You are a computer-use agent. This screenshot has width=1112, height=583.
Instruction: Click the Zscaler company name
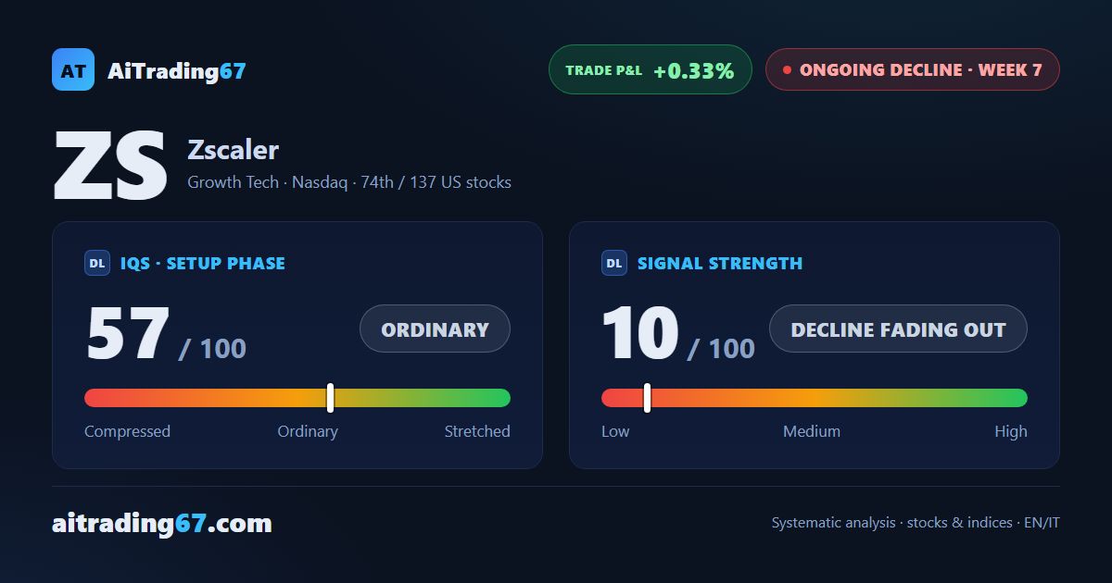(233, 149)
